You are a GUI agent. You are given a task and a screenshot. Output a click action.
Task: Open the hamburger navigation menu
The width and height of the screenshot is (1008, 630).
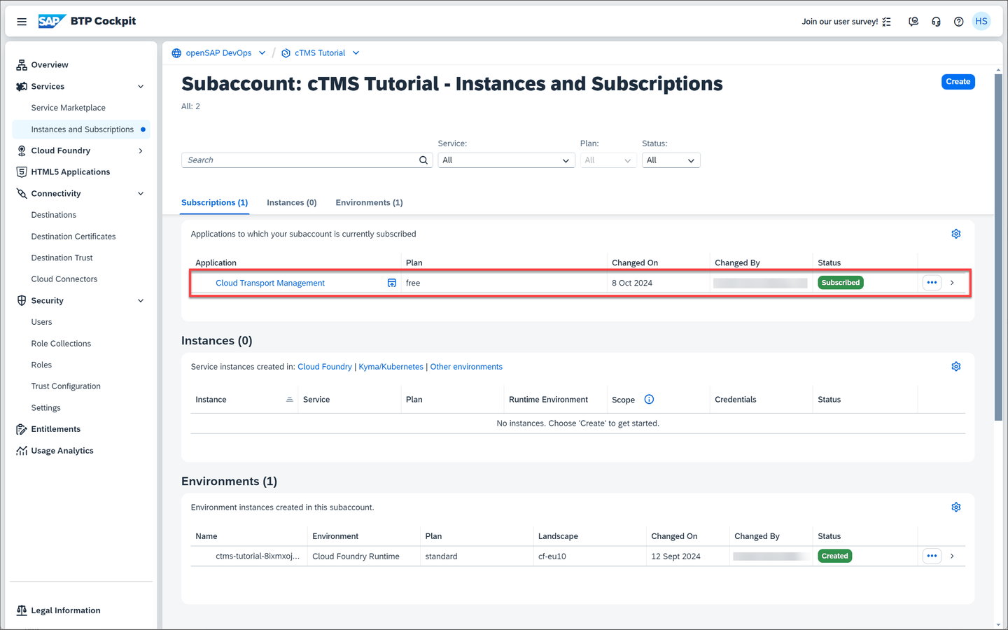click(22, 22)
